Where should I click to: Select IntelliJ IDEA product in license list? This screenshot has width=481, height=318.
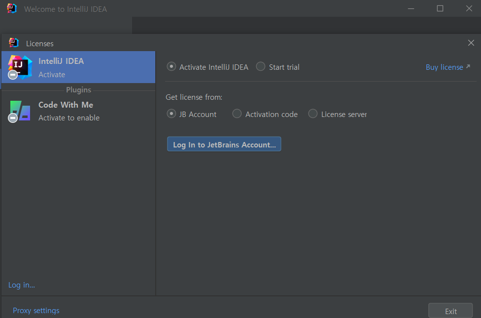78,67
